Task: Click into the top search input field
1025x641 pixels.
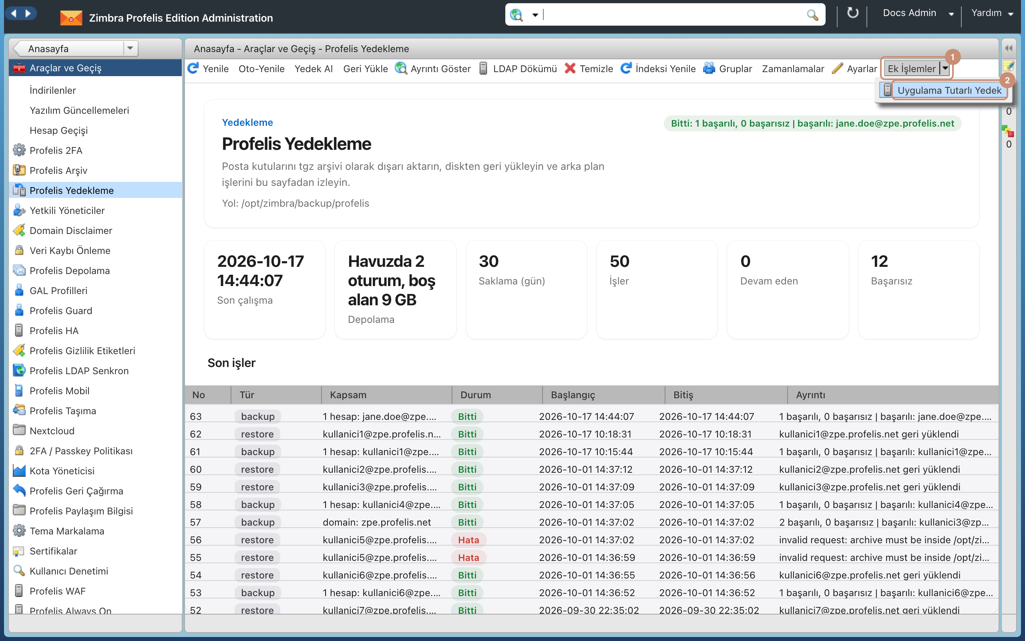Action: pyautogui.click(x=673, y=15)
